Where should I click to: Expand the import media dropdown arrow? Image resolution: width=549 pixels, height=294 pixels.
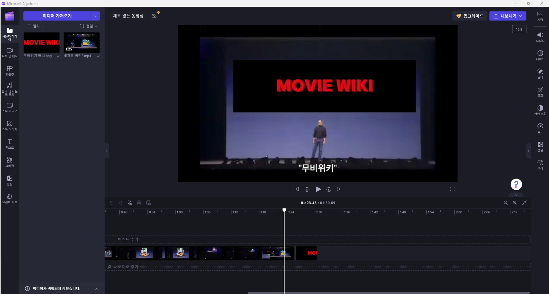pyautogui.click(x=95, y=16)
